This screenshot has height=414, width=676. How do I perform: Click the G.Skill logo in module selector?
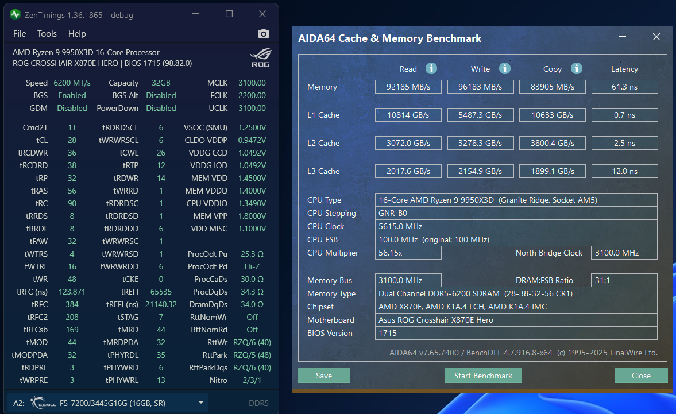[43, 403]
